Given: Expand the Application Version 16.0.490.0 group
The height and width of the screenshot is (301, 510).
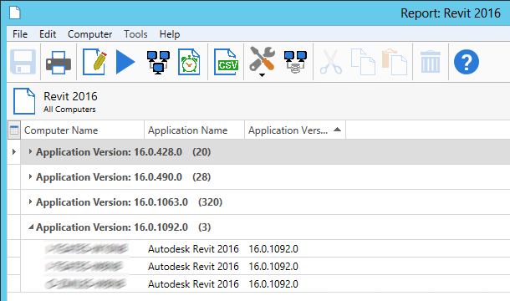Looking at the screenshot, I should click(30, 176).
